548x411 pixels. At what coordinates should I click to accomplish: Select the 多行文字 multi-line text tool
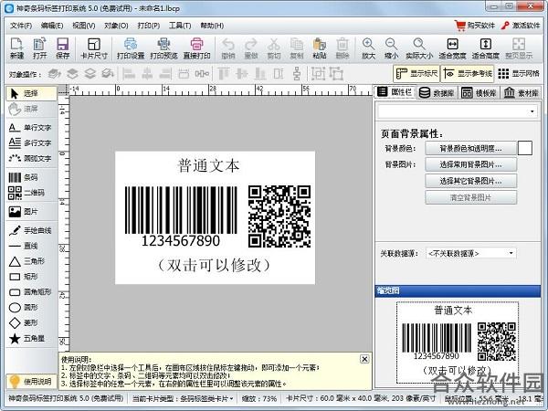pyautogui.click(x=31, y=143)
